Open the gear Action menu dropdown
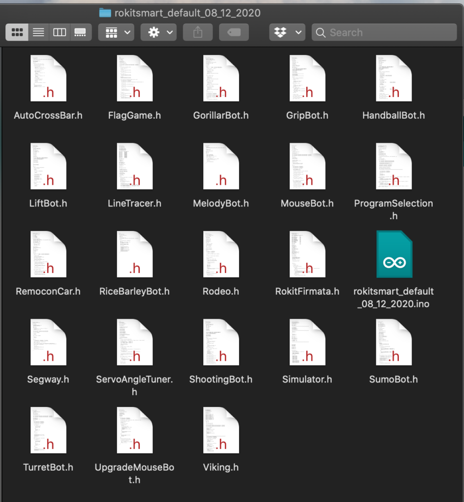Viewport: 464px width, 502px height. 158,32
